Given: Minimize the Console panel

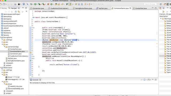Looking at the screenshot, I should tap(153, 80).
